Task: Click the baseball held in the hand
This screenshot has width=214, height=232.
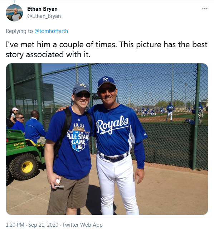Action: point(58,181)
